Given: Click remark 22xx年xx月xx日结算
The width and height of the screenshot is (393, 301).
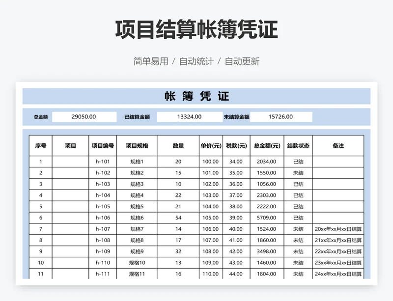Looking at the screenshot, I should point(338,251).
